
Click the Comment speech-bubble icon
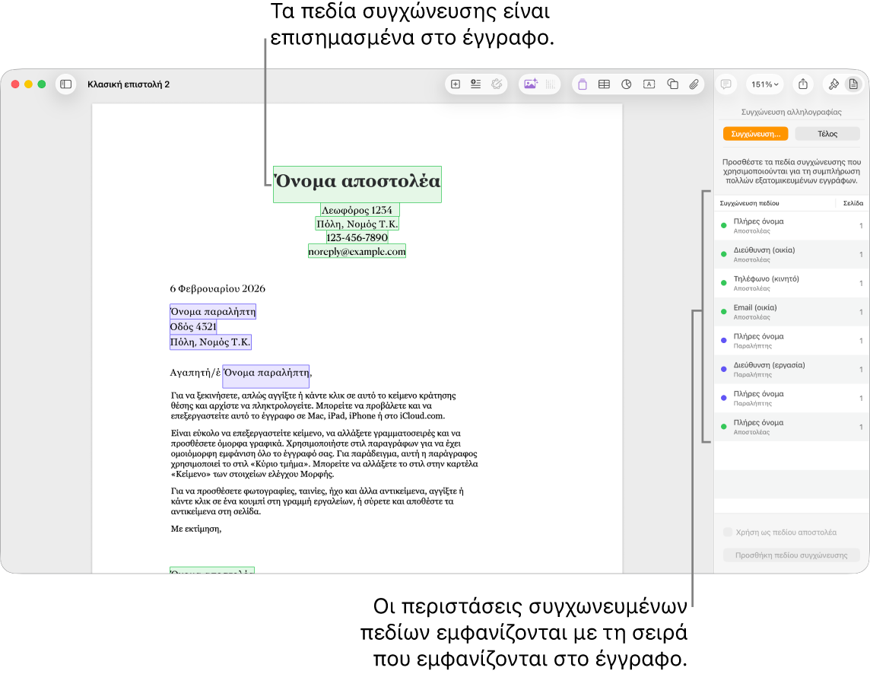click(726, 84)
